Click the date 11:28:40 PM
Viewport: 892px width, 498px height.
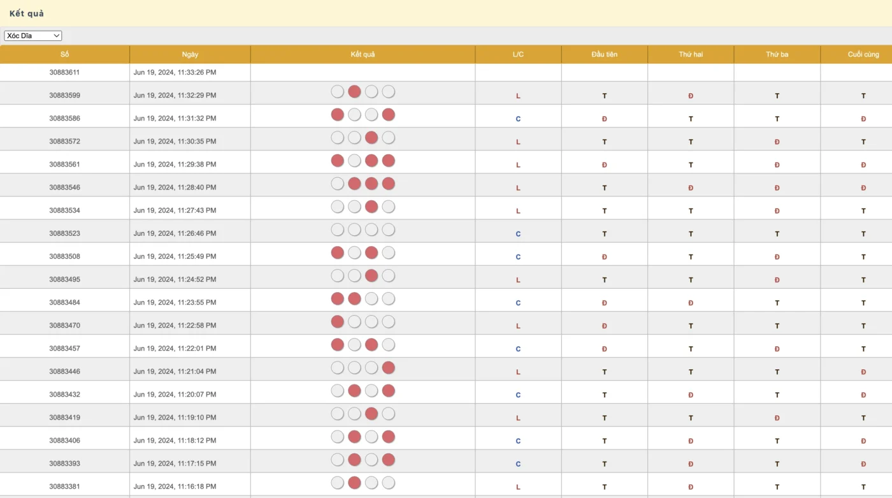click(175, 187)
